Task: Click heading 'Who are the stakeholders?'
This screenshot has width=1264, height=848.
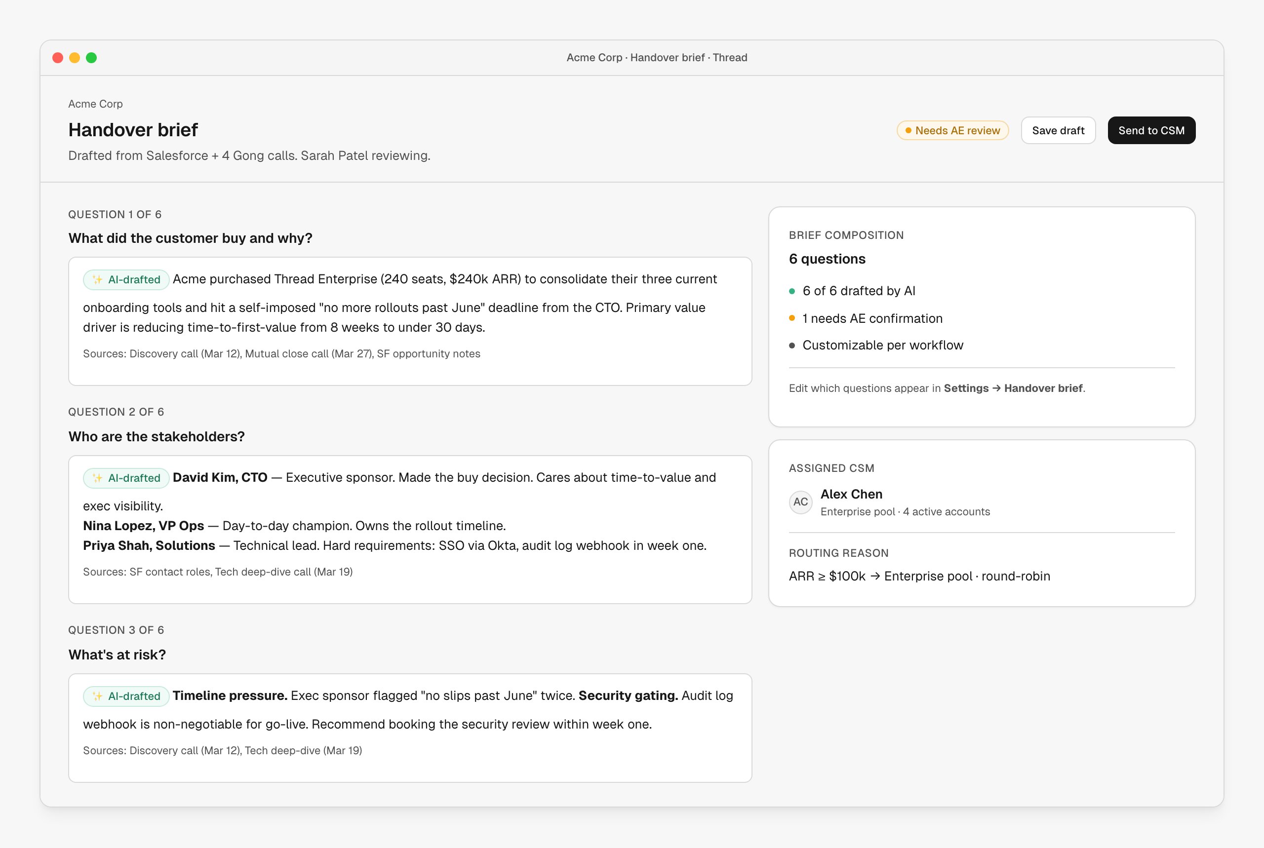Action: tap(157, 436)
